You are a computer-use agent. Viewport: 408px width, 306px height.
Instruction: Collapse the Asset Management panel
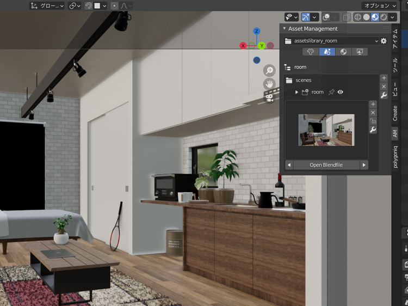click(284, 28)
